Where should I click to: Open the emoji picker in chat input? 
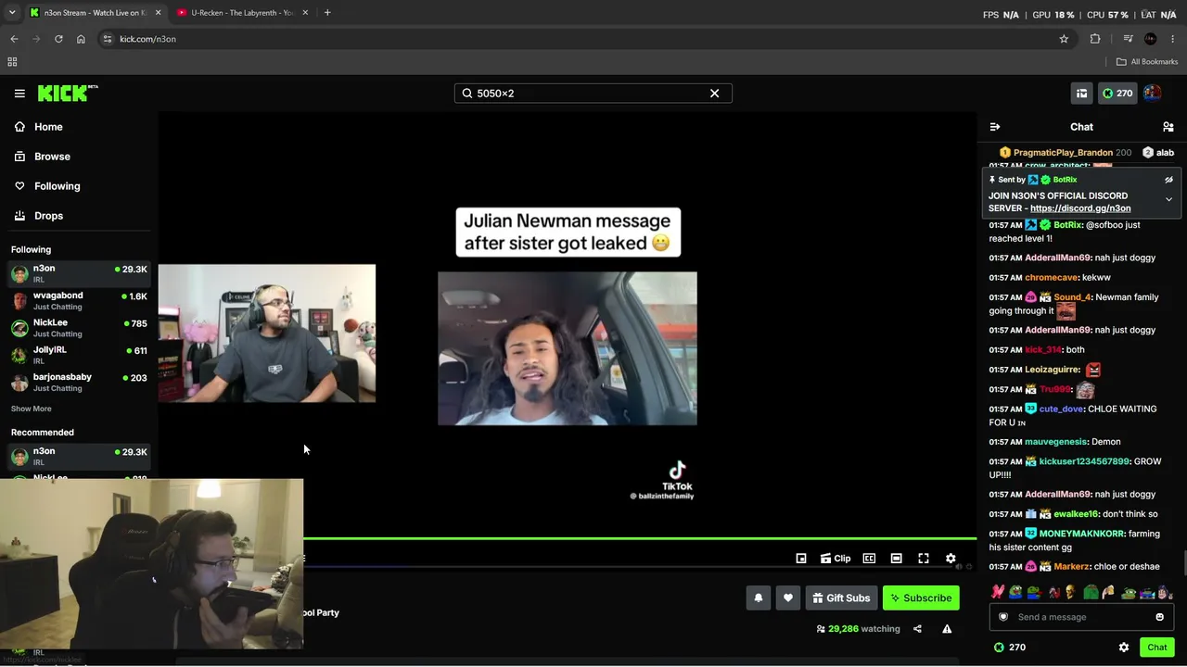1159,617
